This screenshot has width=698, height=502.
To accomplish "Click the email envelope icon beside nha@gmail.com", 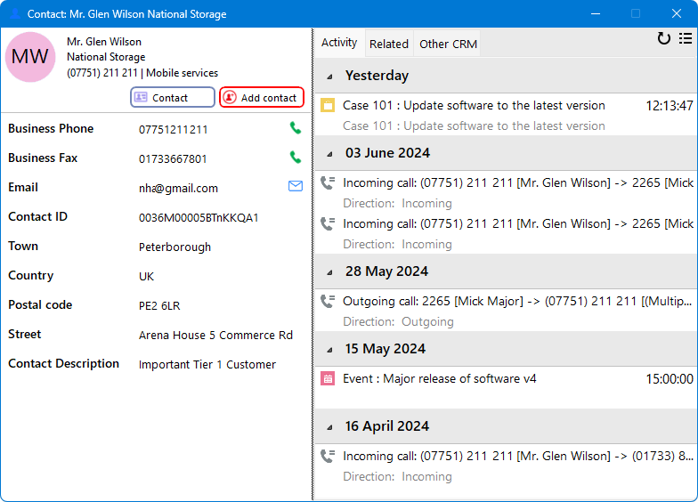I will point(296,186).
